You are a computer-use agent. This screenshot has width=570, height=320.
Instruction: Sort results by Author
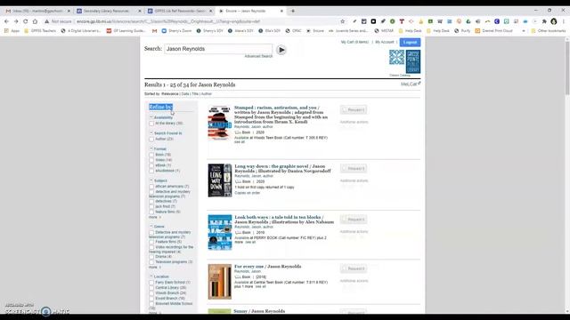click(207, 94)
